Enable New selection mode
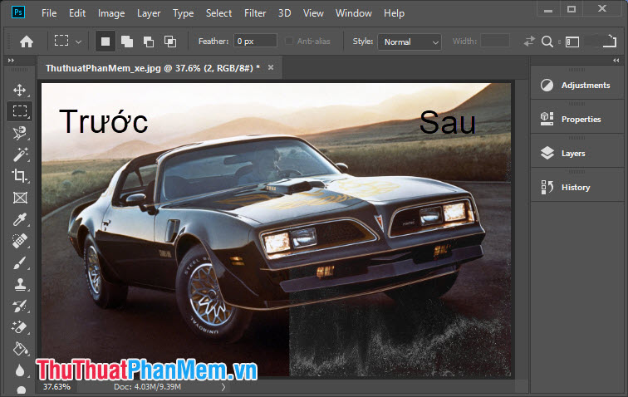 click(105, 42)
